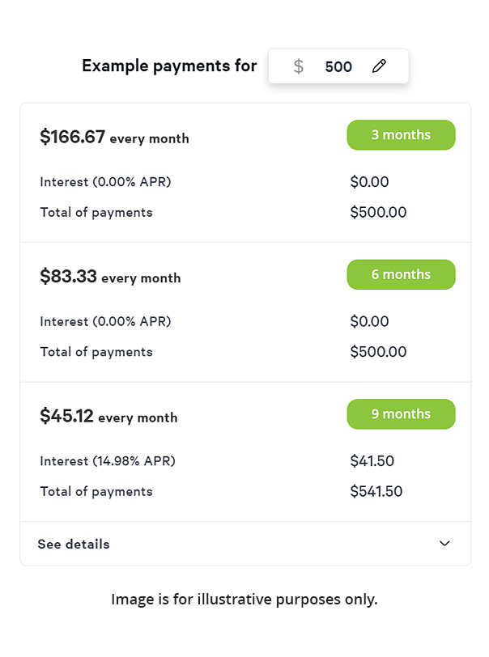
Task: Click the illustrative purposes disclaimer text
Action: pyautogui.click(x=244, y=600)
